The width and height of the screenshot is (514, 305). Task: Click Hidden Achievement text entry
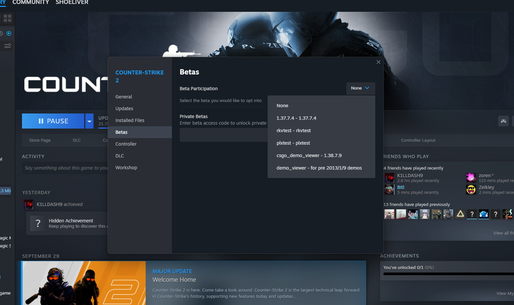(x=71, y=221)
